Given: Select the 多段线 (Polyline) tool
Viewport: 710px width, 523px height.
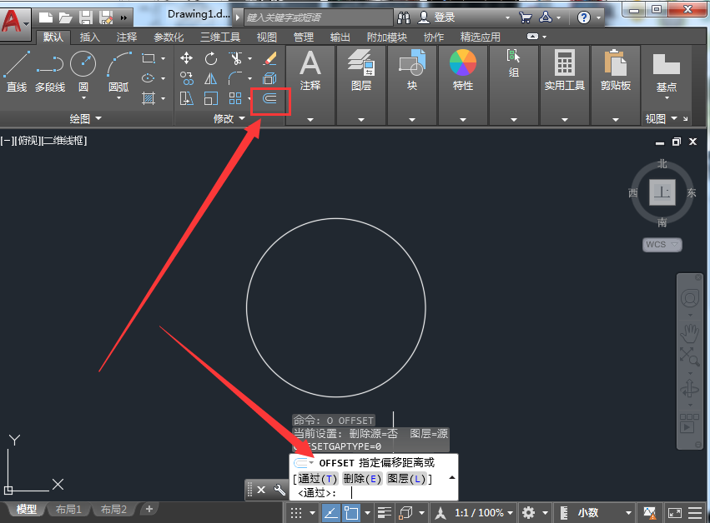Looking at the screenshot, I should [x=50, y=72].
